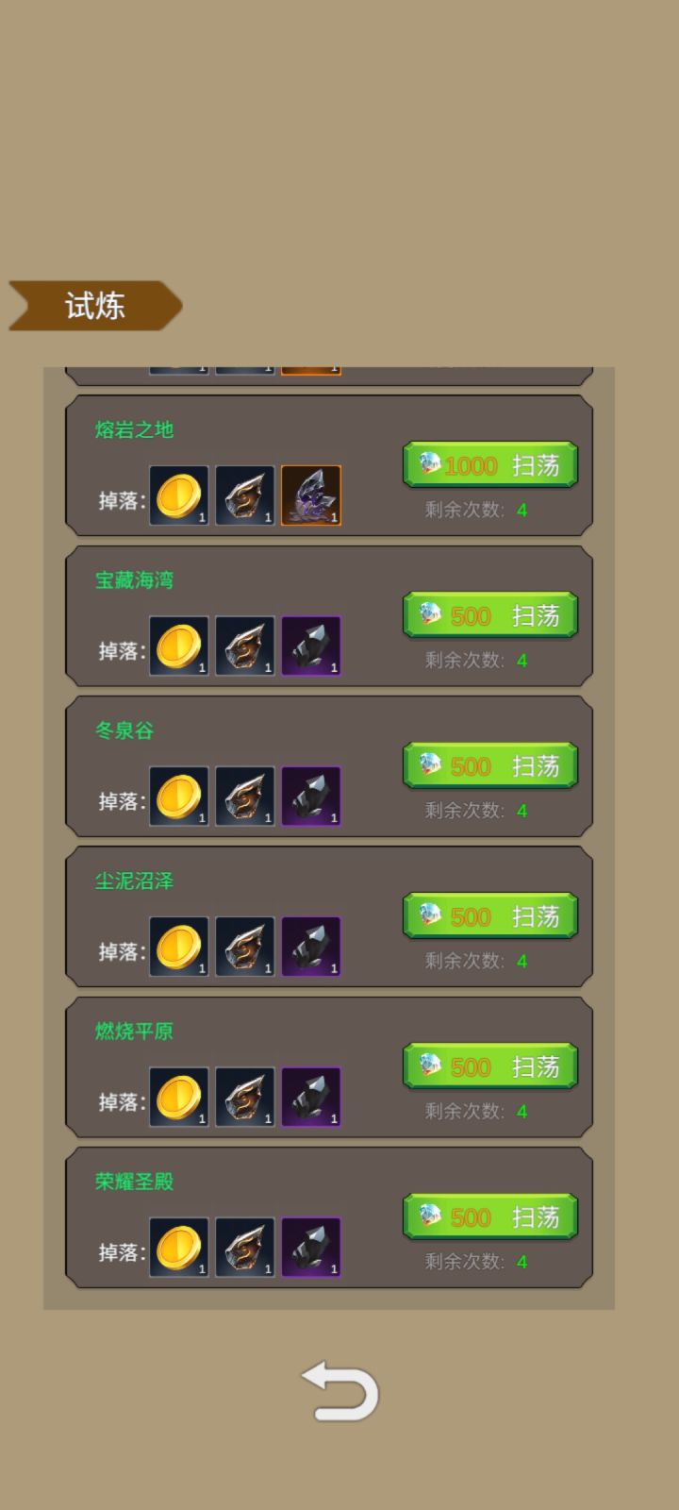Tap black gem drop in 荣耀圣殿

[x=311, y=1247]
